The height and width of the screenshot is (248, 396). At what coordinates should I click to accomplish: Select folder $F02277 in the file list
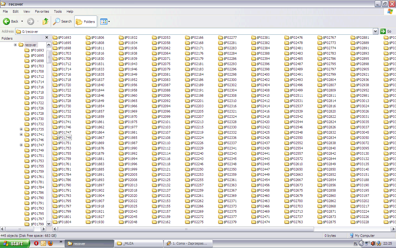point(227,38)
